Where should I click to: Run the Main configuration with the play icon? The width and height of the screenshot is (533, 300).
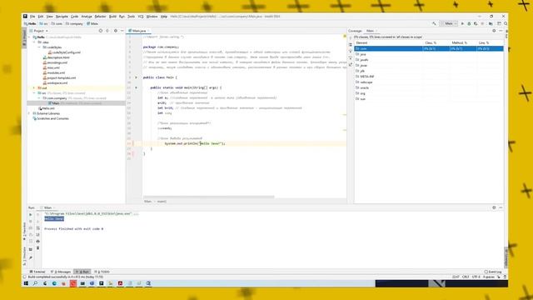tap(462, 24)
